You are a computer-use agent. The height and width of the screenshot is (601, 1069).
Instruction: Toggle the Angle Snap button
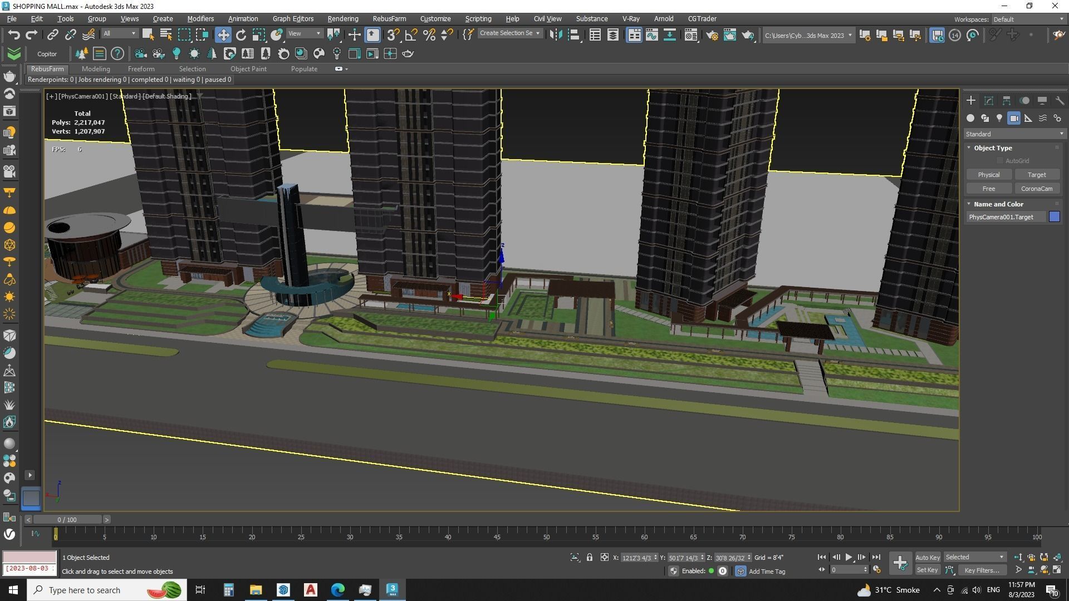coord(411,35)
